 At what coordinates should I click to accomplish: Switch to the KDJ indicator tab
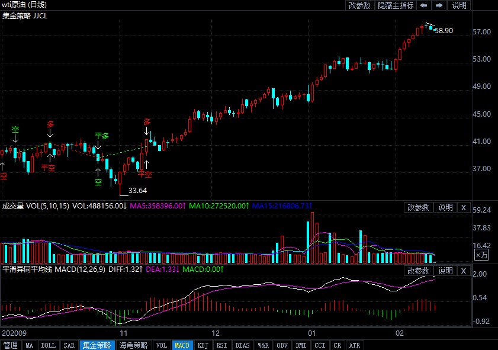[x=203, y=345]
